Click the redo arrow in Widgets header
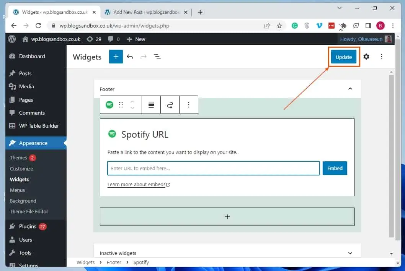 coord(143,57)
